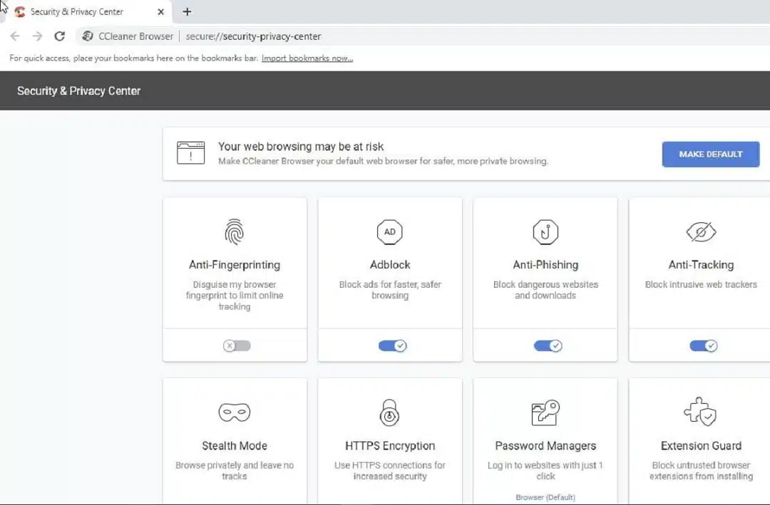Click inside the browser address bar
This screenshot has width=770, height=505.
(x=356, y=36)
